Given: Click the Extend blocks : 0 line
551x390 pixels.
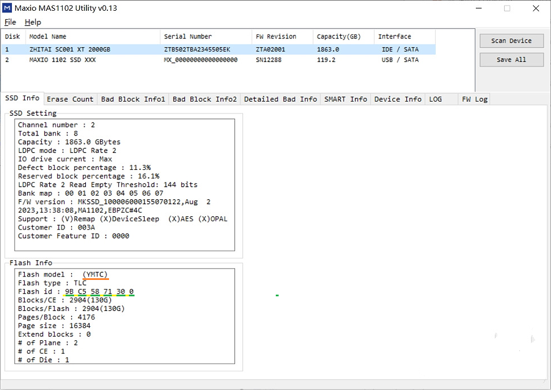Looking at the screenshot, I should coord(54,335).
